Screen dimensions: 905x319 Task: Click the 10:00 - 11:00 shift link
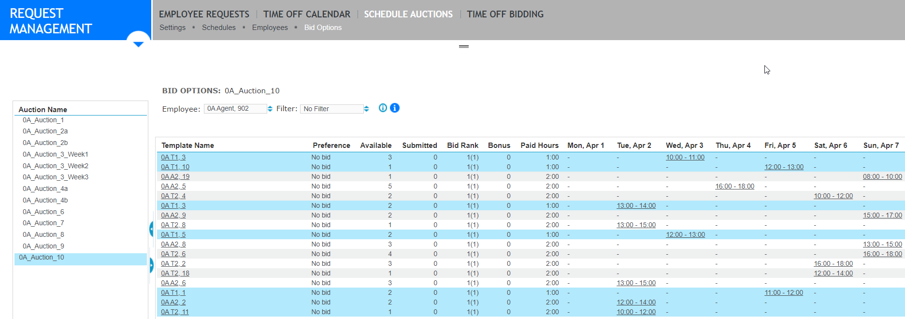[x=685, y=157]
